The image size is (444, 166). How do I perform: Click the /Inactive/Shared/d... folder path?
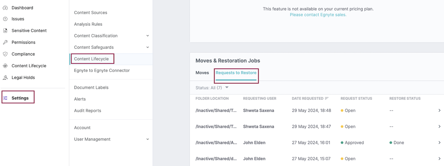click(x=216, y=159)
